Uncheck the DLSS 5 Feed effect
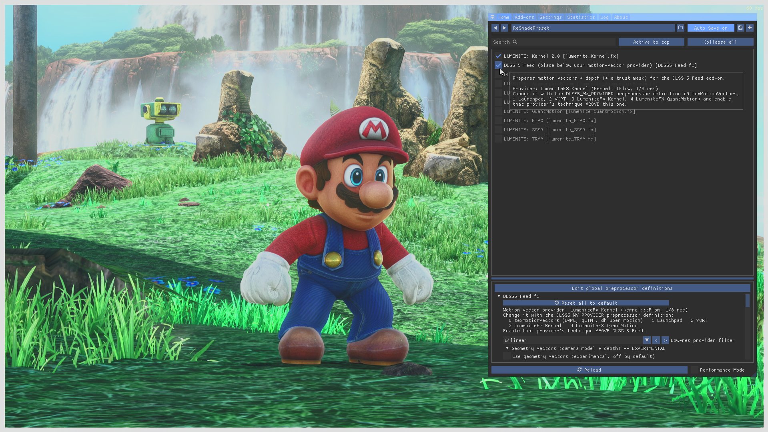Screen dimensions: 768x432 tap(498, 65)
